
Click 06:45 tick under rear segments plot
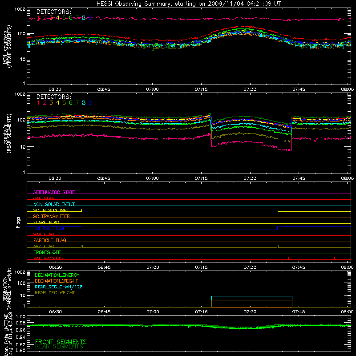(104, 178)
